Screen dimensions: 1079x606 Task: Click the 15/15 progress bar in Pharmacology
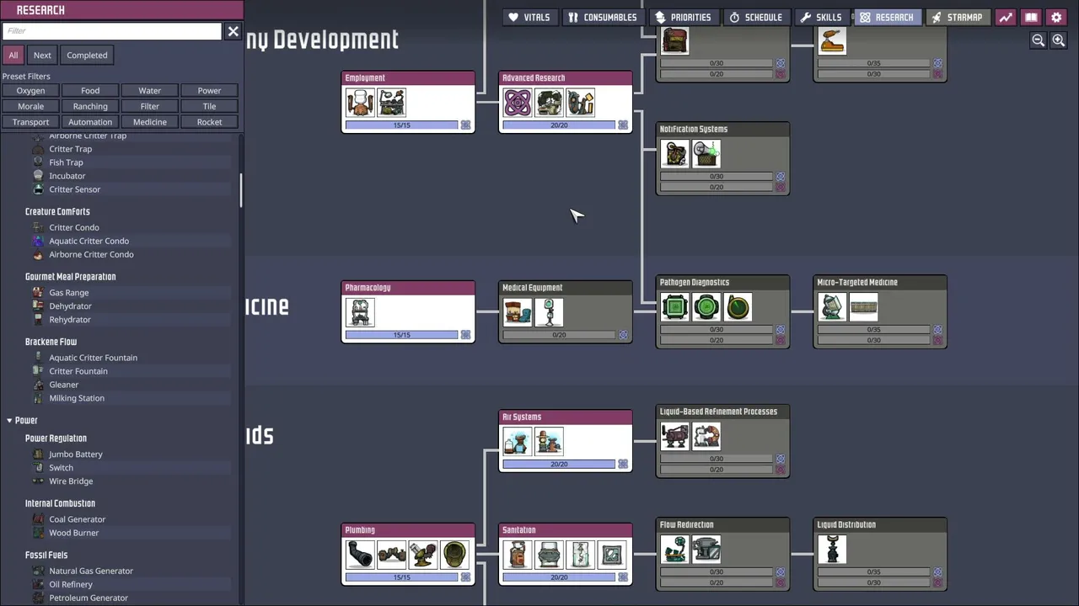click(402, 335)
